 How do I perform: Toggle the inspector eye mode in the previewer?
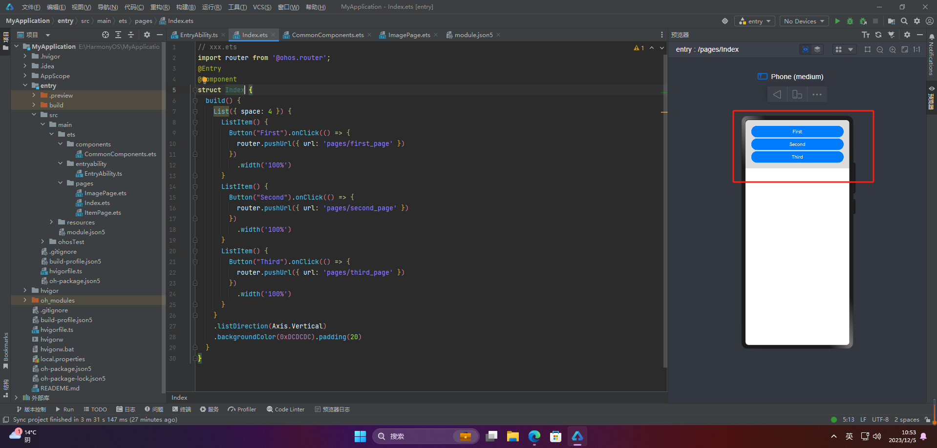click(806, 49)
